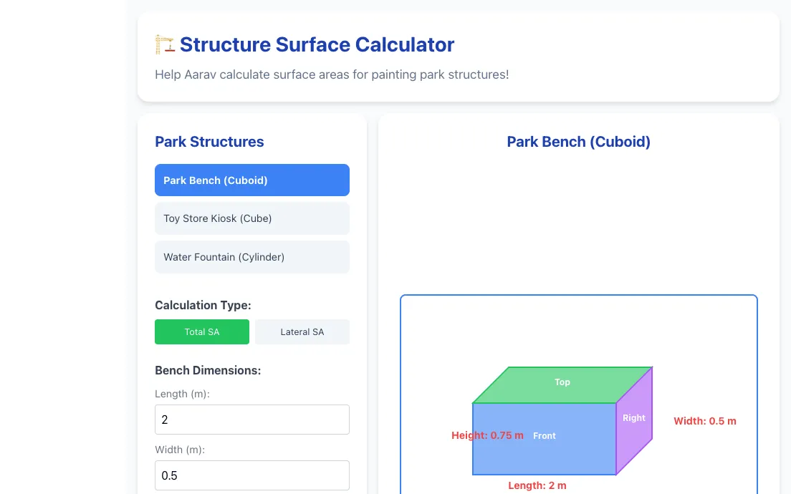Click the red Height: 0.75 m label
Image resolution: width=791 pixels, height=494 pixels.
pos(487,435)
